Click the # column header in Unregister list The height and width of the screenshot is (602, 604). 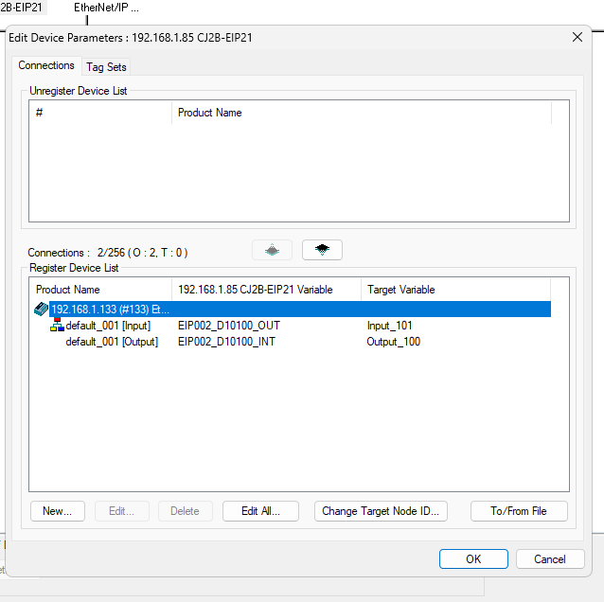tap(101, 113)
